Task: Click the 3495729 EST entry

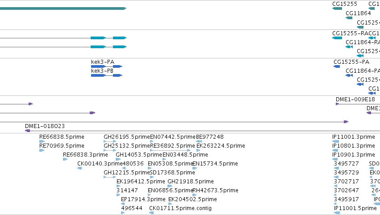Action: coord(347,173)
